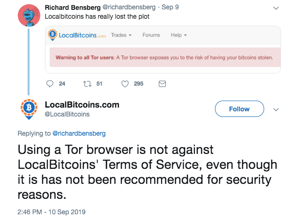The image size is (296, 218).
Task: Open Richard Bensberg's robot avatar
Action: pyautogui.click(x=29, y=15)
